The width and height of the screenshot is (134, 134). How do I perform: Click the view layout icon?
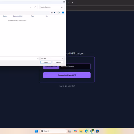point(52,13)
